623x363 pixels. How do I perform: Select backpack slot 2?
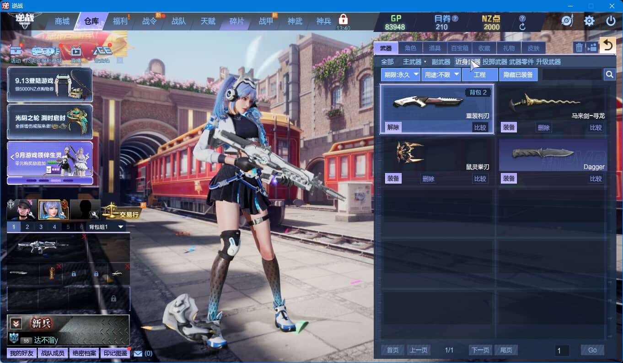pyautogui.click(x=27, y=227)
